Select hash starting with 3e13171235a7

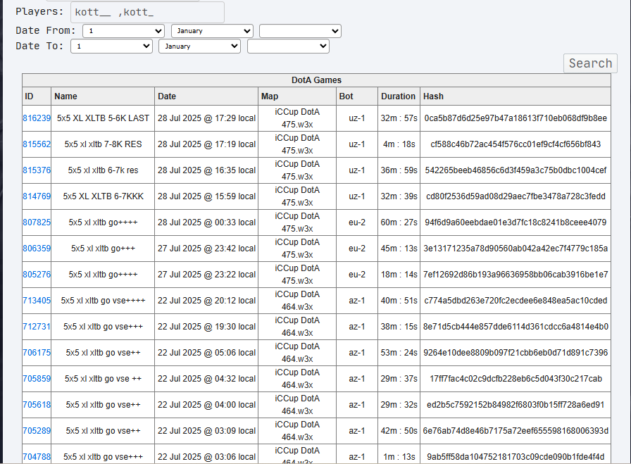[x=516, y=249]
